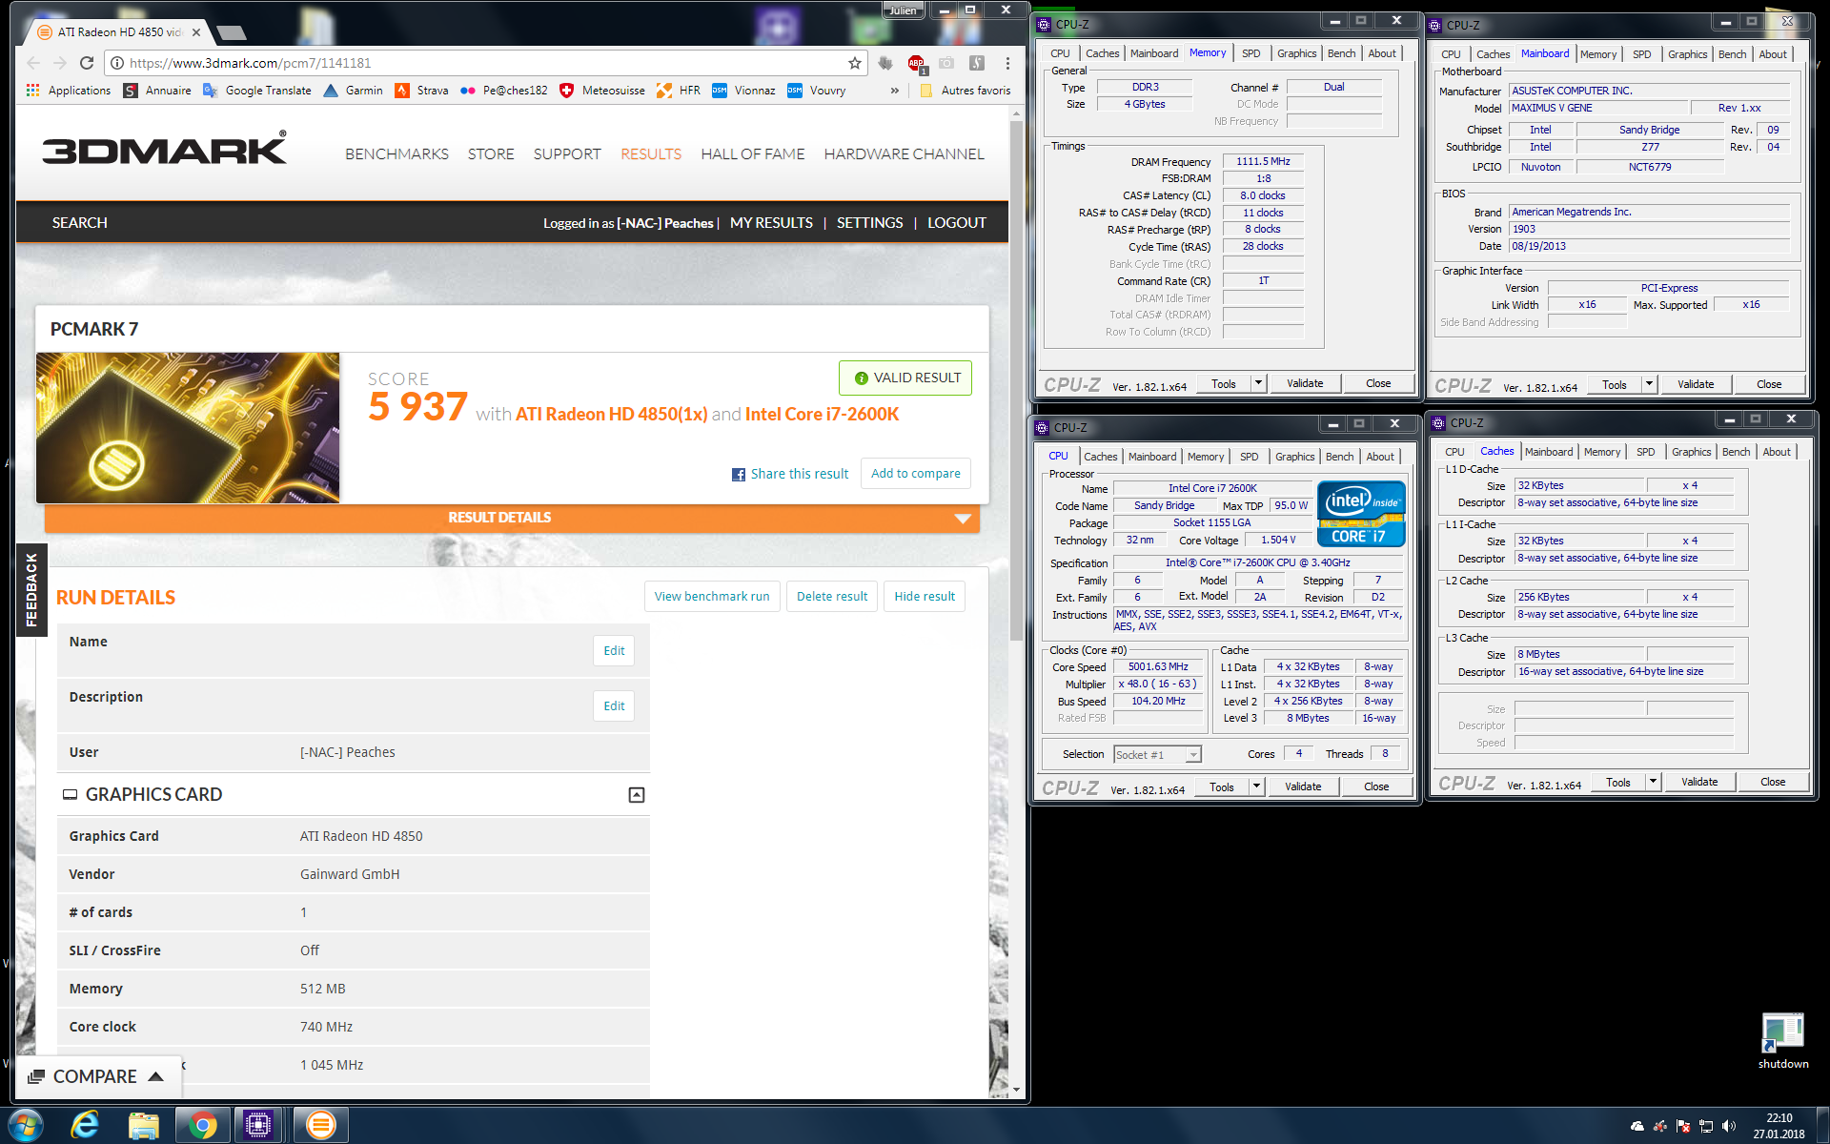Open the volume speaker tray icon
Viewport: 1830px width, 1144px height.
tap(1729, 1126)
